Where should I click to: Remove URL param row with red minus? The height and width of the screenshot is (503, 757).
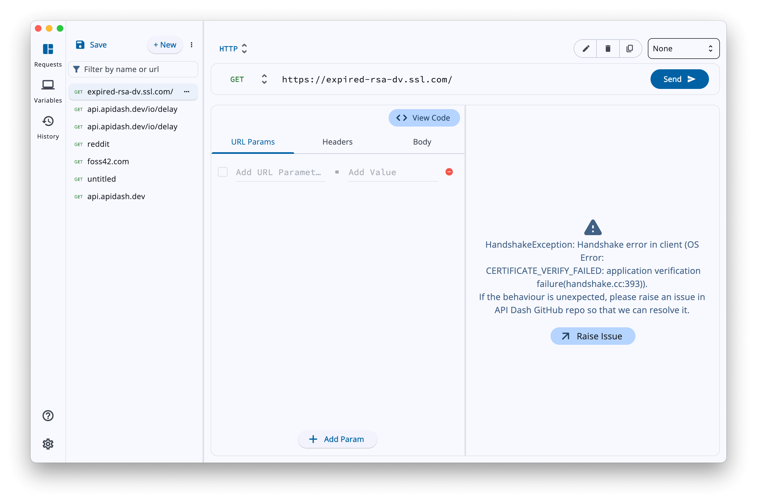(449, 172)
